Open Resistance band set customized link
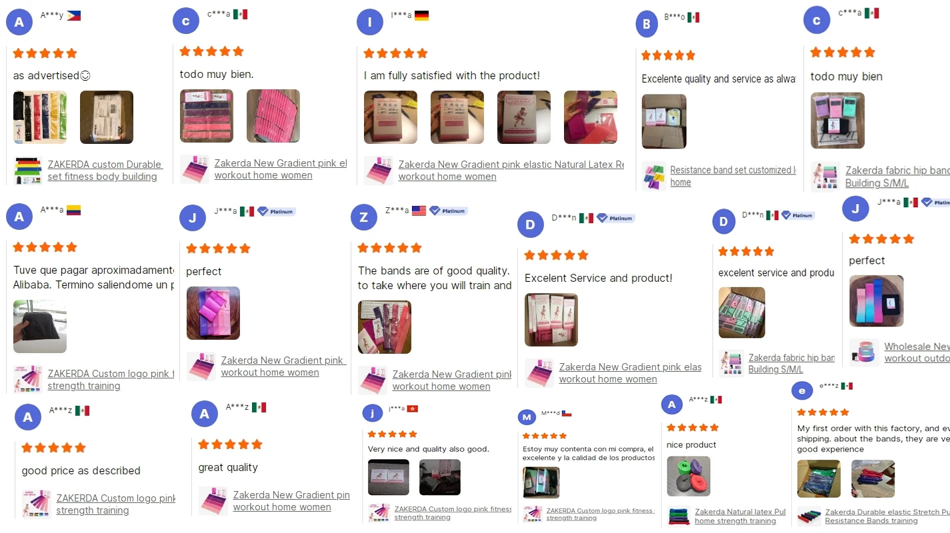The image size is (950, 533). 733,176
